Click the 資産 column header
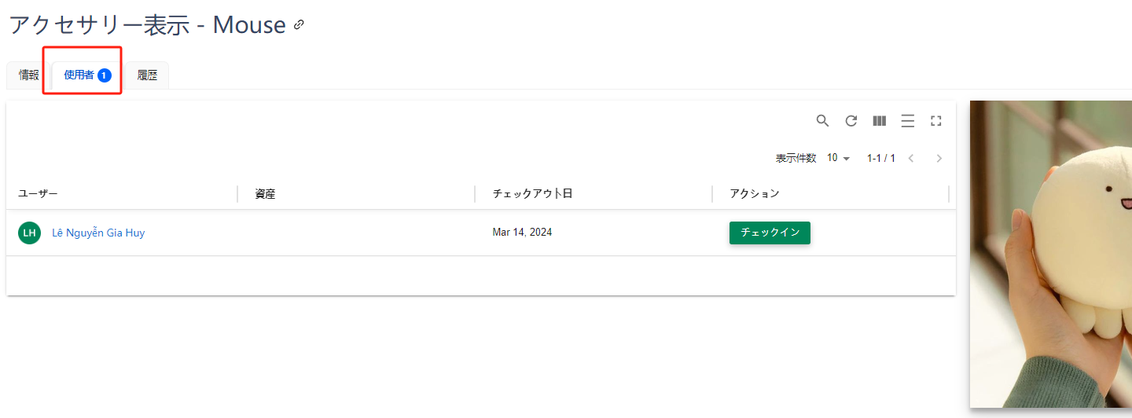 [x=265, y=193]
